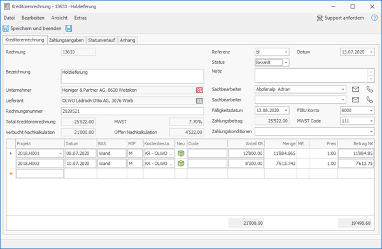The height and width of the screenshot is (249, 382).
Task: Click email icon of second empty Sachbearbeiter
Action: click(355, 99)
